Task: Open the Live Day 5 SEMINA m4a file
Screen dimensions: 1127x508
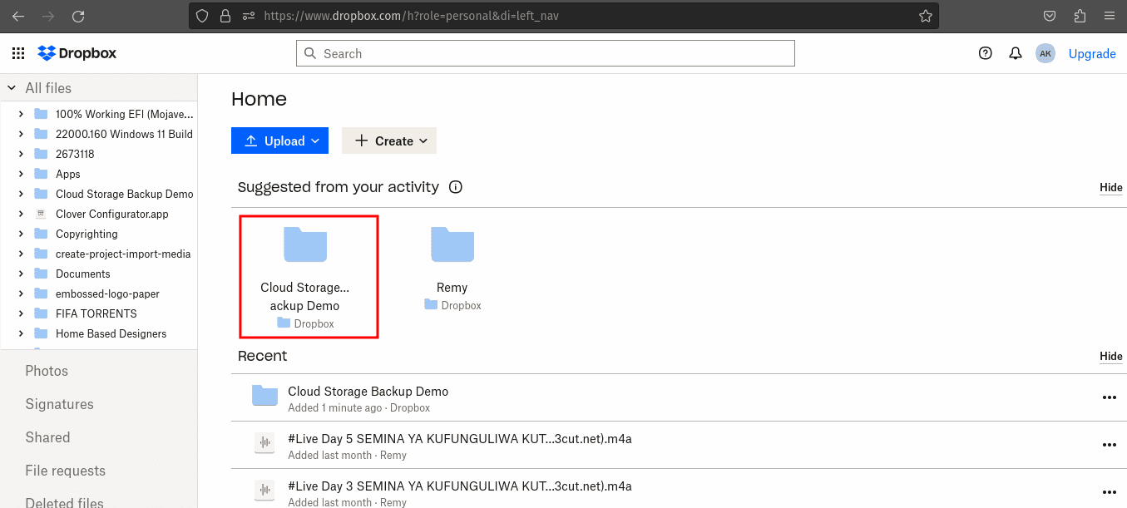Action: tap(460, 439)
